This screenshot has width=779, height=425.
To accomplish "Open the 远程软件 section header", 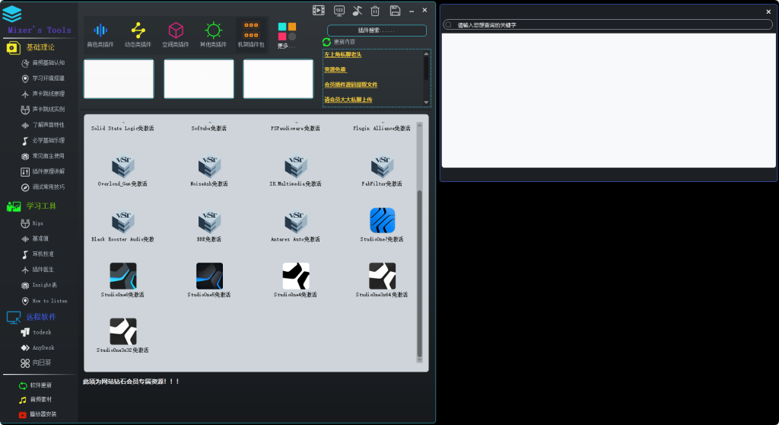I will click(32, 317).
